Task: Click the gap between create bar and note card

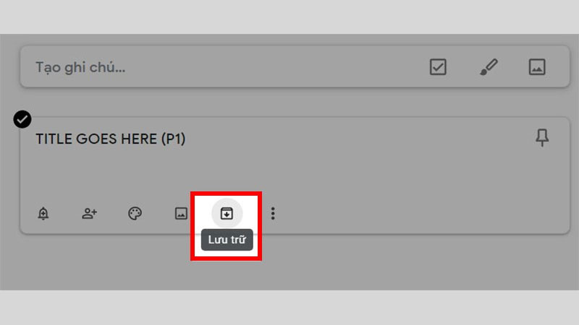Action: (295, 102)
